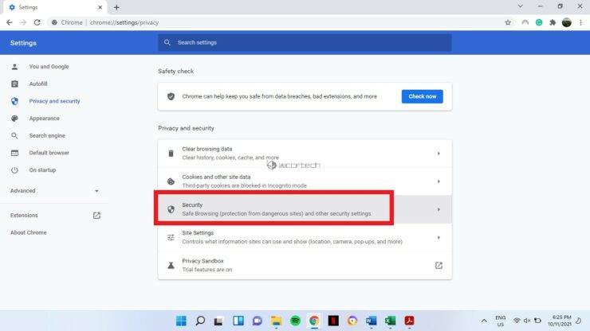Open File Explorer from the taskbar
This screenshot has width=590, height=331.
(276, 321)
